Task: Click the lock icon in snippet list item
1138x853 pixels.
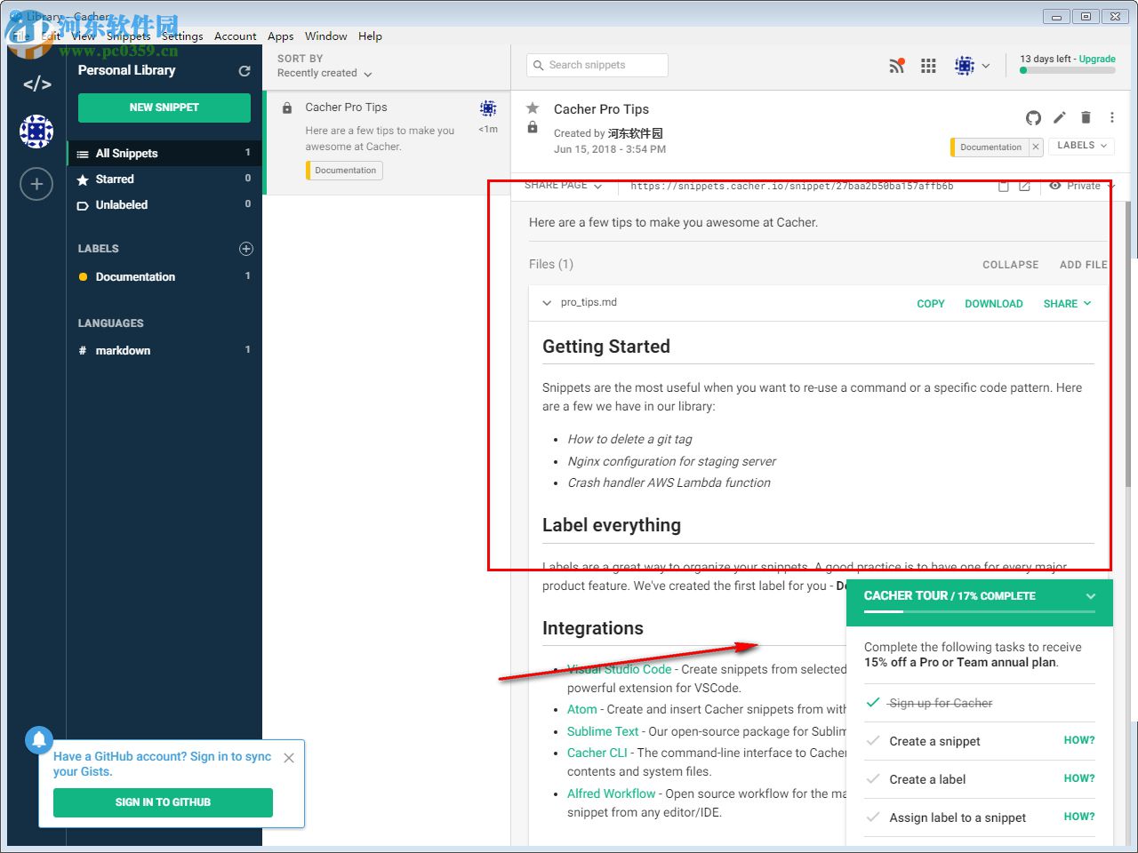Action: pos(287,108)
